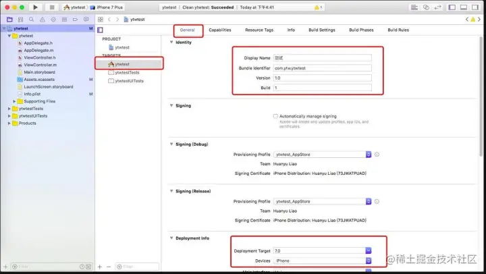Image resolution: width=486 pixels, height=274 pixels.
Task: Switch to the Capabilities tab
Action: coord(220,30)
